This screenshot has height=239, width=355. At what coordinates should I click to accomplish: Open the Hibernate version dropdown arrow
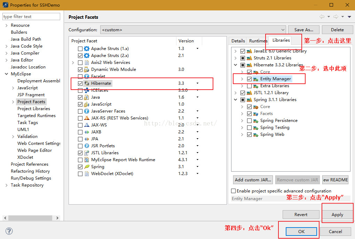point(197,83)
